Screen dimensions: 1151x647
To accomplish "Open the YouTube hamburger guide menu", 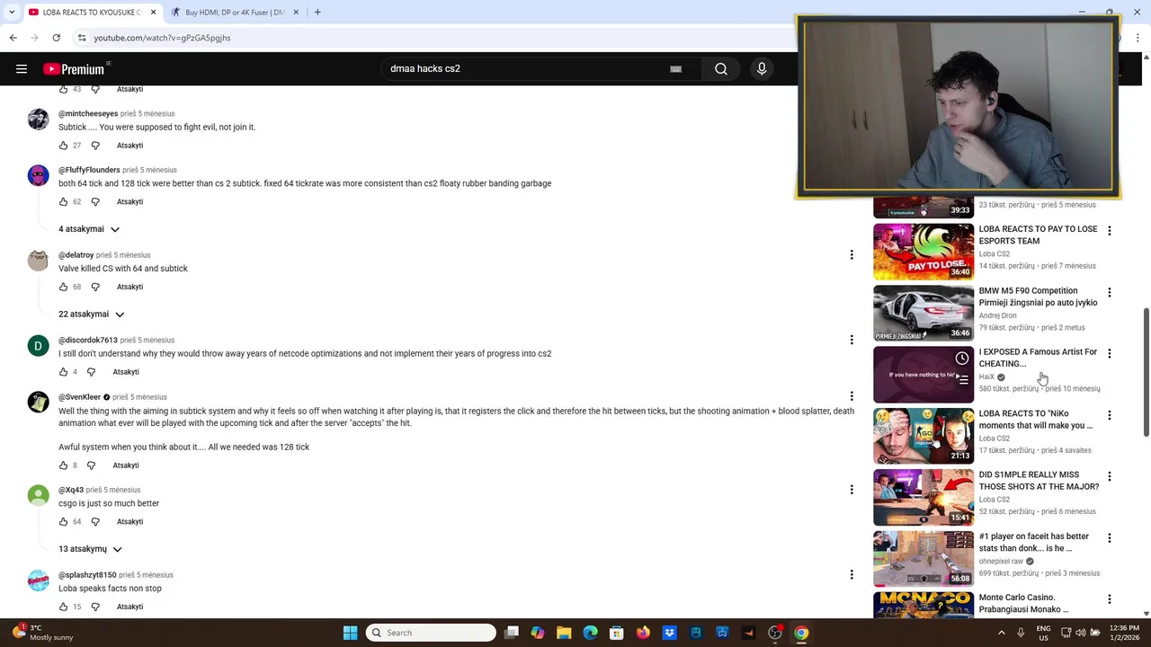I will 22,69.
